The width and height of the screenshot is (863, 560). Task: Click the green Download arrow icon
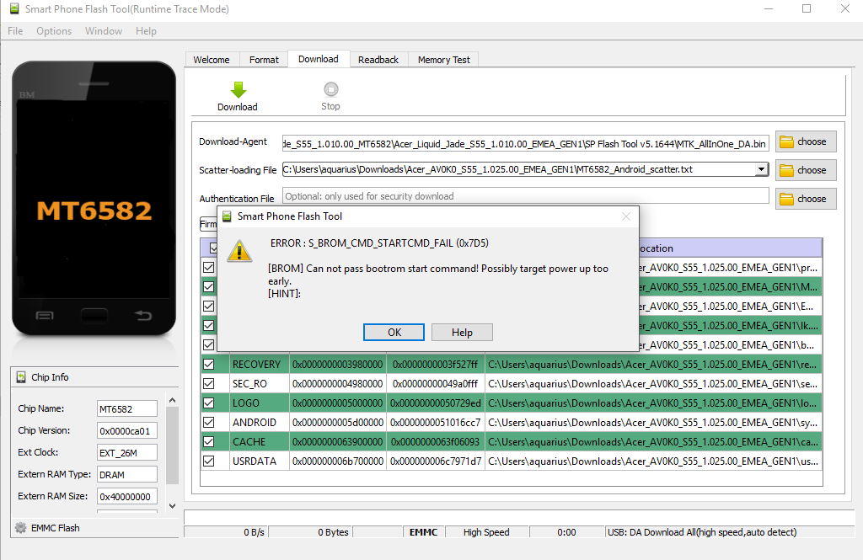pos(238,89)
